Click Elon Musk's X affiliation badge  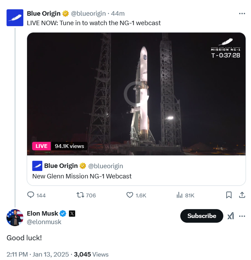(72, 213)
